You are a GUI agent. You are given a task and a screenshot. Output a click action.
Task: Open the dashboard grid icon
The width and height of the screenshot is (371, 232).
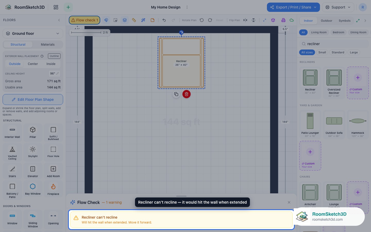[x=56, y=7]
